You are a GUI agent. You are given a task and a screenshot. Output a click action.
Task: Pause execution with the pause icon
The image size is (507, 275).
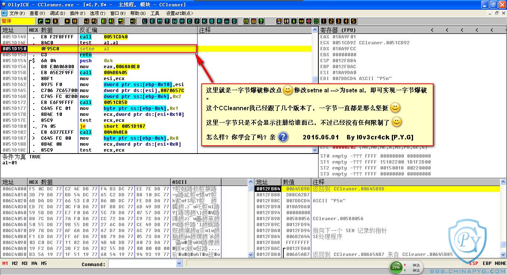click(x=75, y=21)
